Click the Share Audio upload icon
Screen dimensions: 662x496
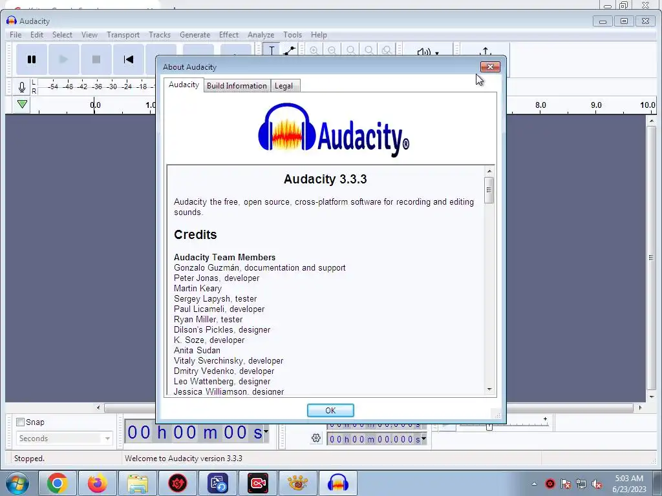tap(486, 51)
